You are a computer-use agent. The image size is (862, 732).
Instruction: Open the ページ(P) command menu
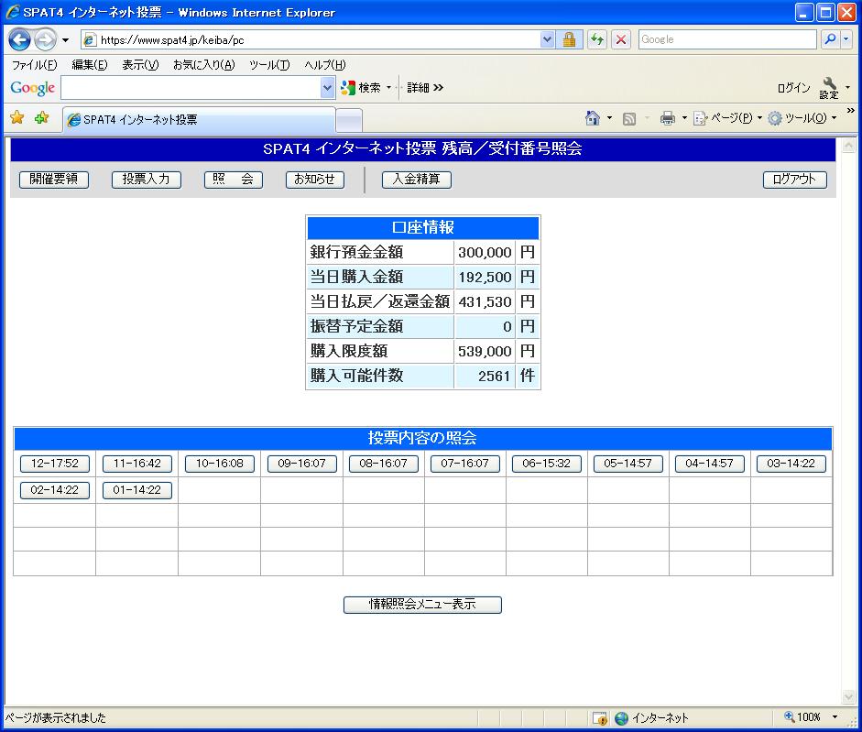728,117
